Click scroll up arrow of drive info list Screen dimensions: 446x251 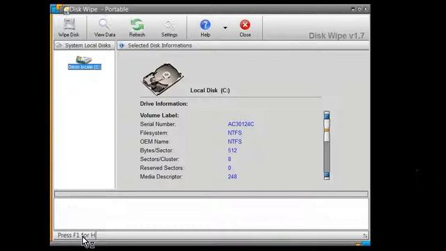pos(327,115)
